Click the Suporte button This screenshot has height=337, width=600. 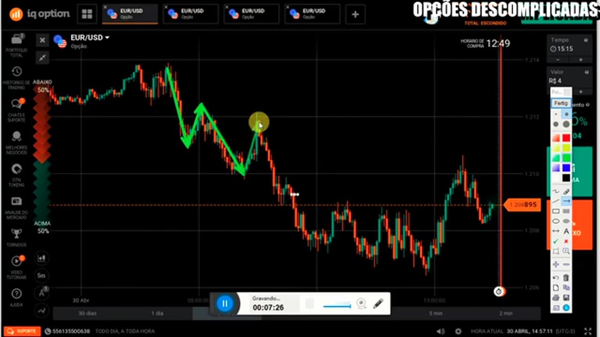point(22,331)
